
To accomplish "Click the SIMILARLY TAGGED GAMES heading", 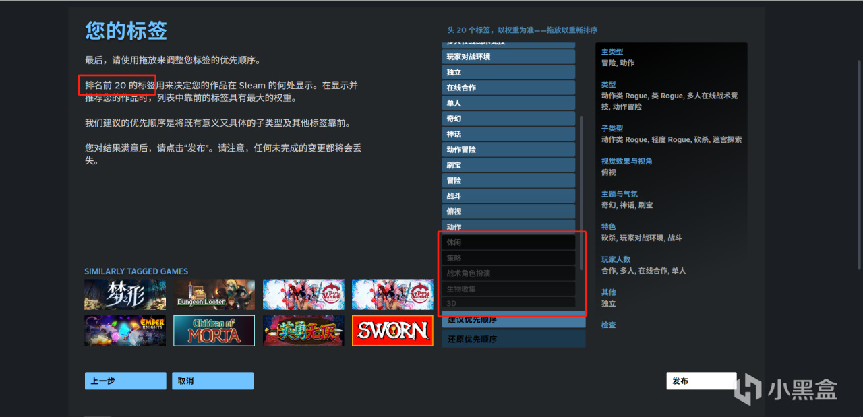I will point(136,271).
